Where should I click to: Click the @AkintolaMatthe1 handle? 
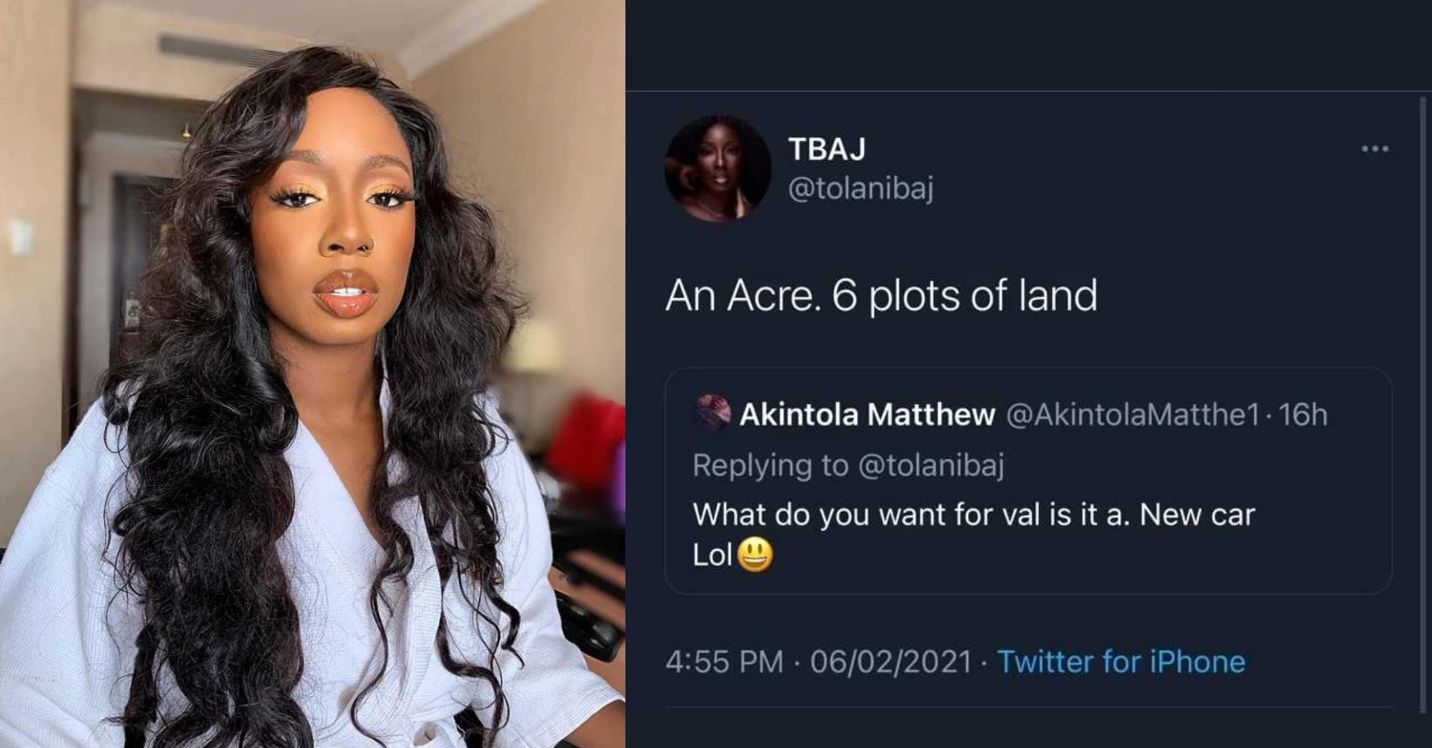point(1132,415)
